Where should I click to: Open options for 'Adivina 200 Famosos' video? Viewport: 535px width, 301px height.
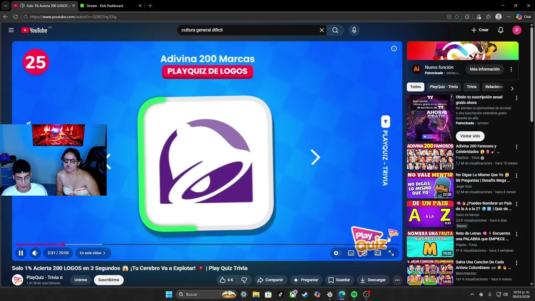[516, 147]
